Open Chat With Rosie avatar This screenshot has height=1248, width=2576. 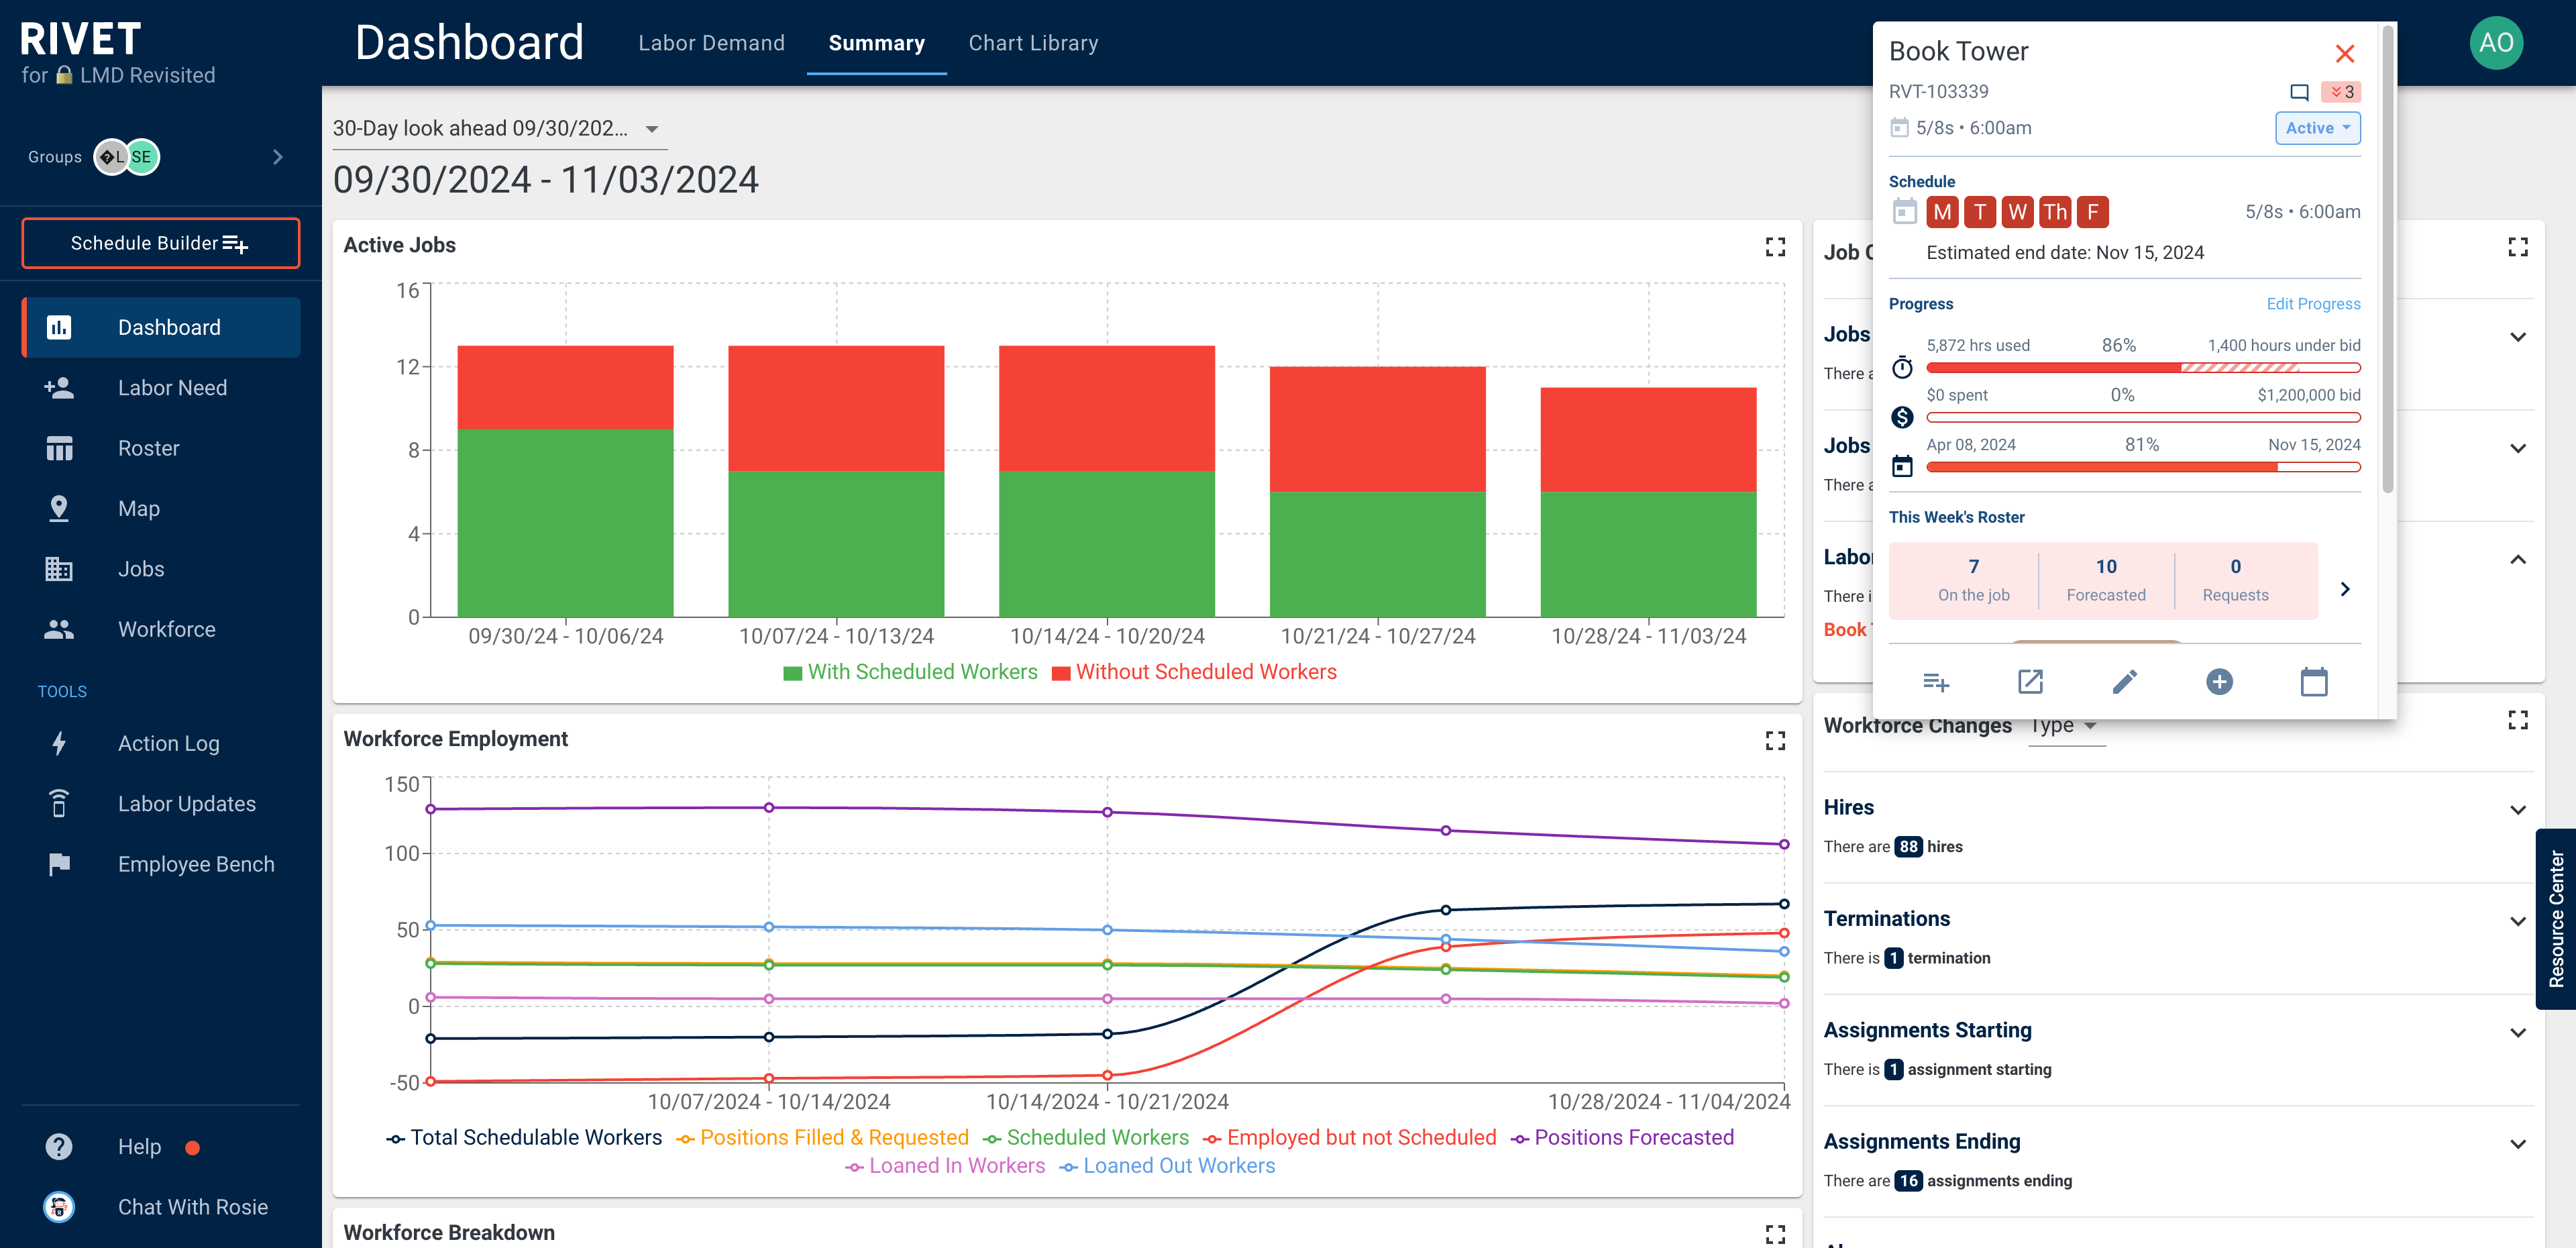(x=59, y=1206)
